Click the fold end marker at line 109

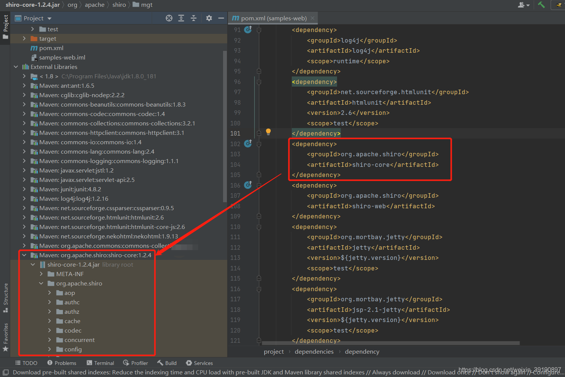click(x=259, y=216)
